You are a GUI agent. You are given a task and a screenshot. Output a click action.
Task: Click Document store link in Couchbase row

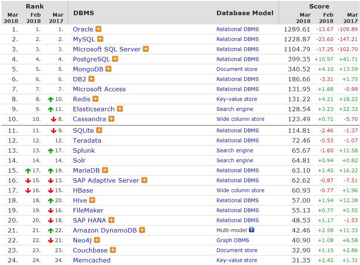pyautogui.click(x=237, y=250)
